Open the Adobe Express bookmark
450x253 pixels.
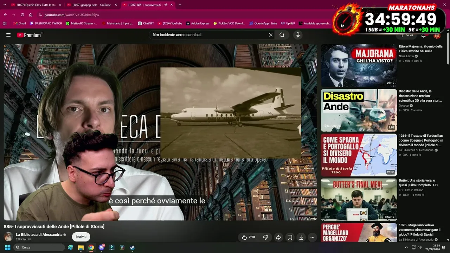[x=198, y=24]
